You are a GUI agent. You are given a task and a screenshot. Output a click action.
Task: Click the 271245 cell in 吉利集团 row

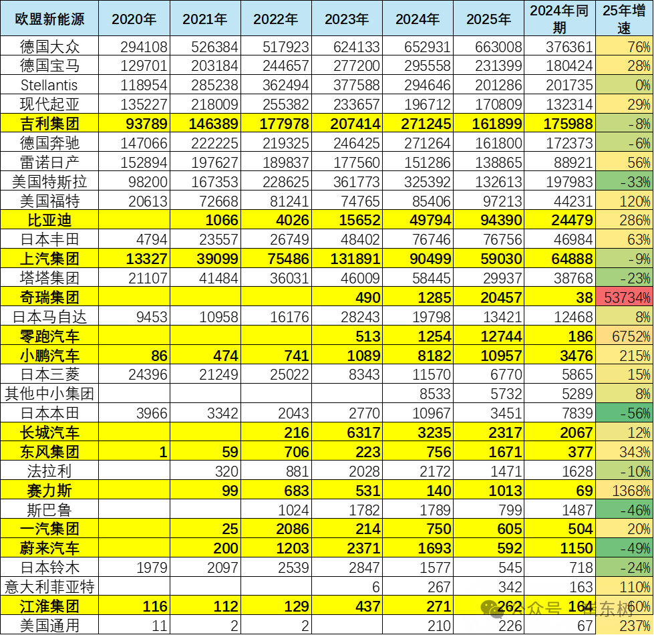[418, 124]
